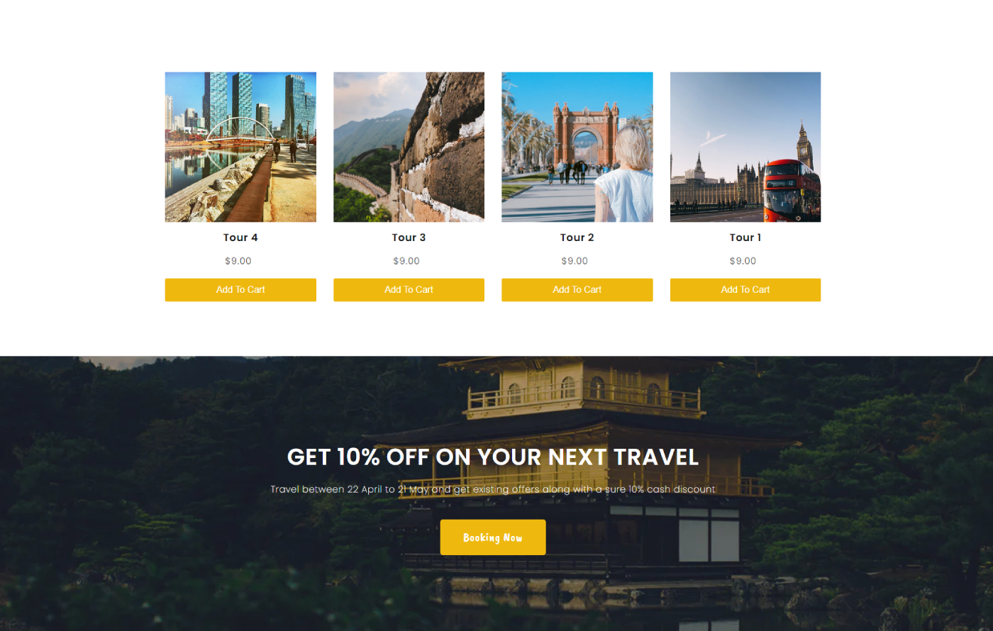Add Tour 4 to the cart
This screenshot has width=993, height=631.
[240, 290]
